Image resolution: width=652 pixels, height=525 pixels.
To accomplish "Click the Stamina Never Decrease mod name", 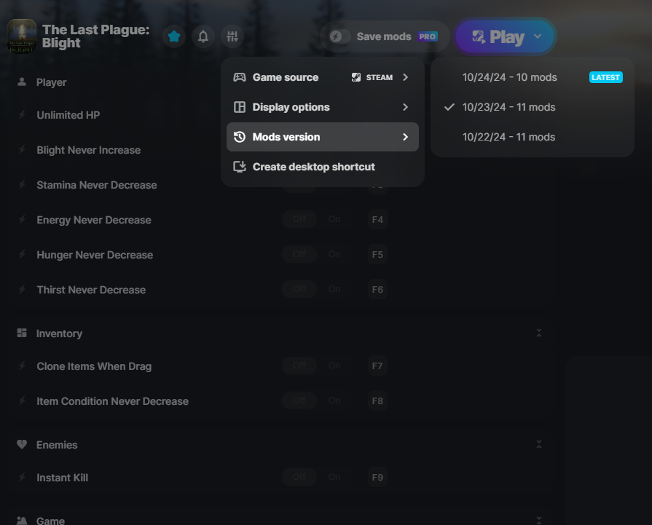I will [x=97, y=185].
